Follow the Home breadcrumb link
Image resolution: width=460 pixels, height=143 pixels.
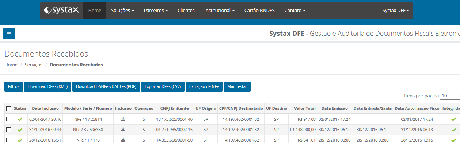click(x=11, y=65)
